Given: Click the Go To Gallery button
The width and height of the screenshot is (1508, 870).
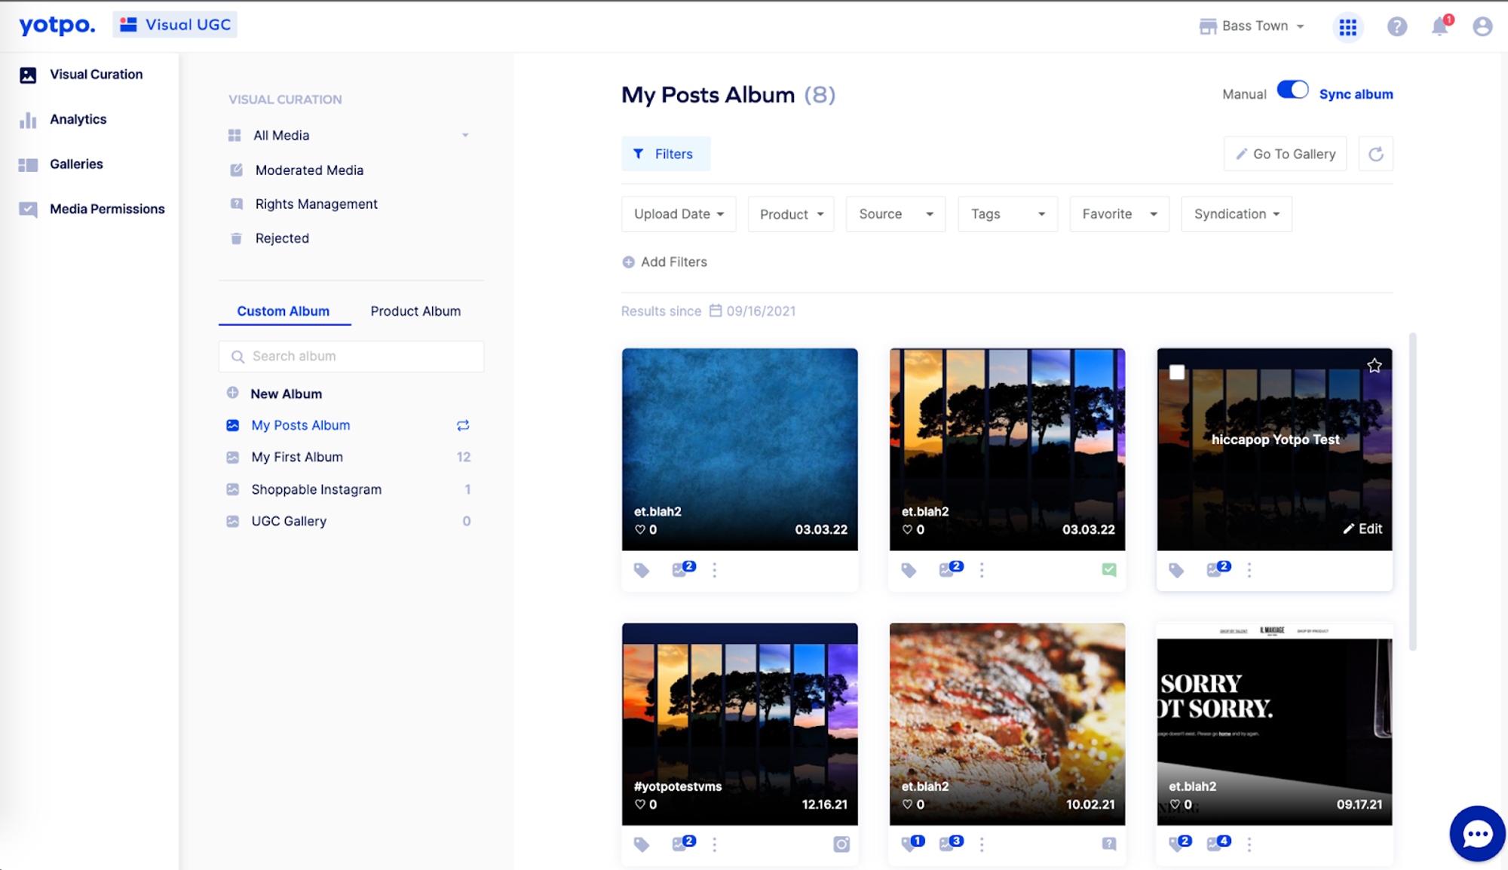Looking at the screenshot, I should pos(1285,154).
